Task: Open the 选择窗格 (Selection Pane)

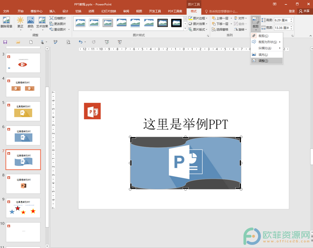Action: click(220, 29)
